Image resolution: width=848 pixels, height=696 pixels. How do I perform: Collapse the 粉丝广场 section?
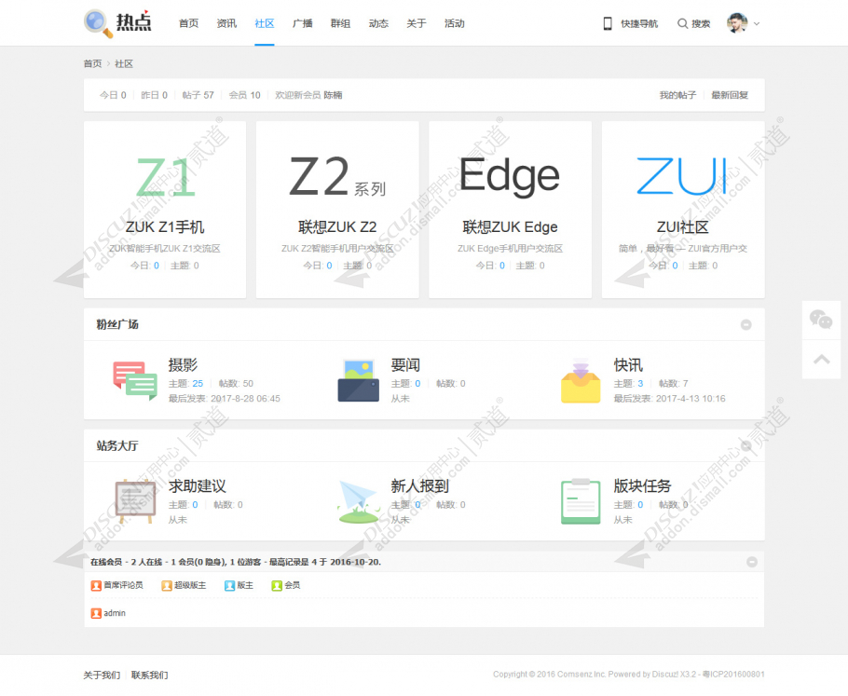[x=745, y=324]
